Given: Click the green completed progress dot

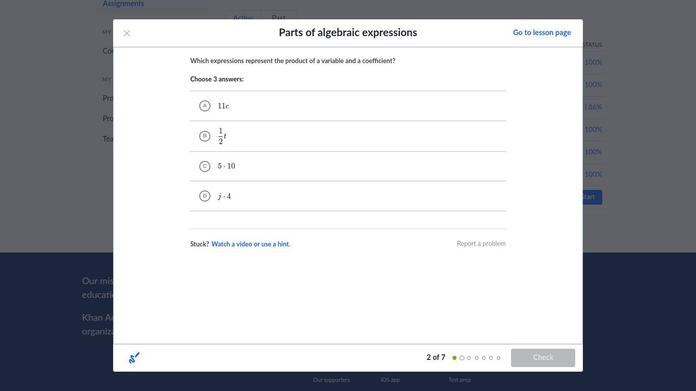Looking at the screenshot, I should (454, 358).
